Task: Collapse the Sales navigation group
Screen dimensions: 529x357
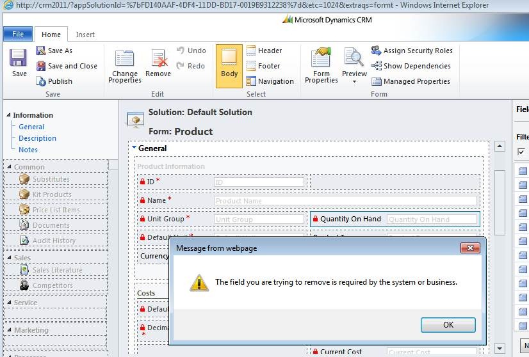Action: [9, 257]
